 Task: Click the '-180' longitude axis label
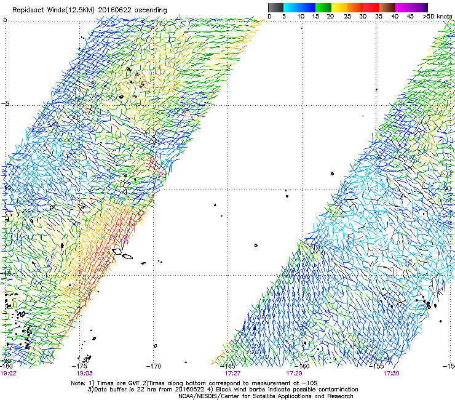tap(6, 366)
